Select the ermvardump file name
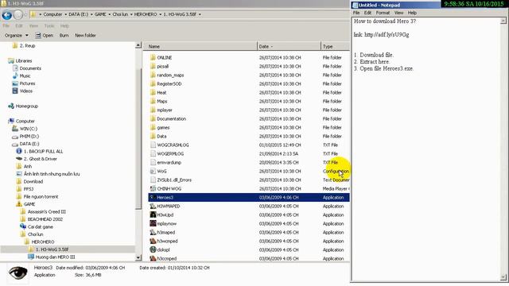The height and width of the screenshot is (286, 509). (169, 162)
